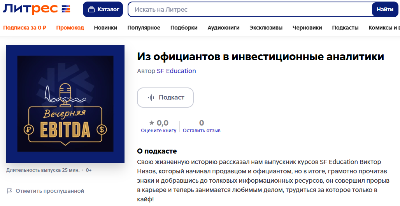Click the Длительность выпуска 25 мин. text
Viewport: 400px width, 206px height.
(43, 170)
